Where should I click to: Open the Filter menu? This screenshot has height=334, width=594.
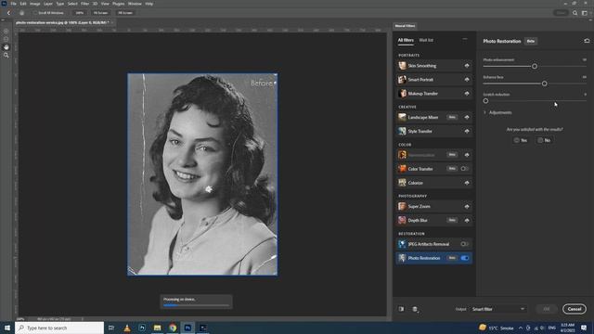coord(84,4)
